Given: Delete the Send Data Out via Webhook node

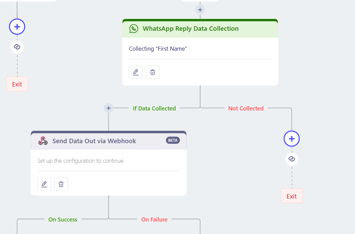Looking at the screenshot, I should [61, 184].
